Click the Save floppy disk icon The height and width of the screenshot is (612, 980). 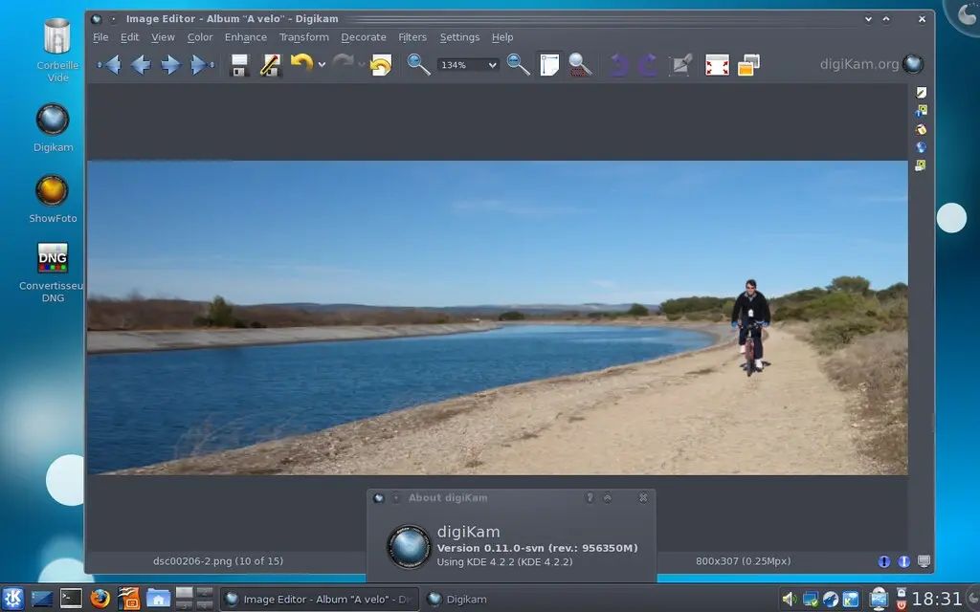click(x=239, y=65)
